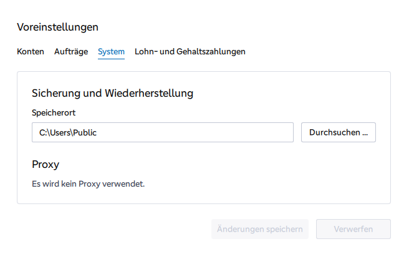Click the Sicherung und Wiederherstellung heading
The height and width of the screenshot is (274, 404).
coord(112,93)
